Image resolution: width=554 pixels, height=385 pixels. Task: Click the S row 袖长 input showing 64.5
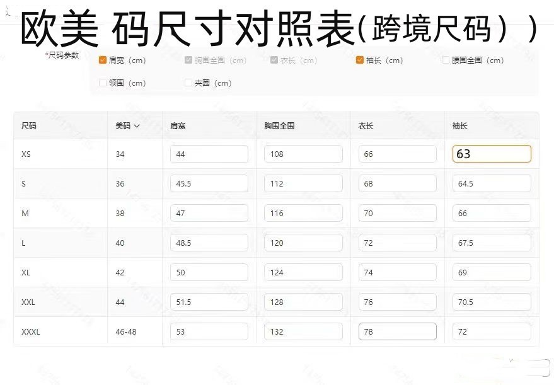[491, 183]
